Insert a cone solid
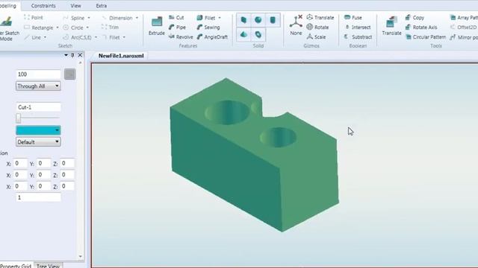The image size is (478, 268). 243,35
